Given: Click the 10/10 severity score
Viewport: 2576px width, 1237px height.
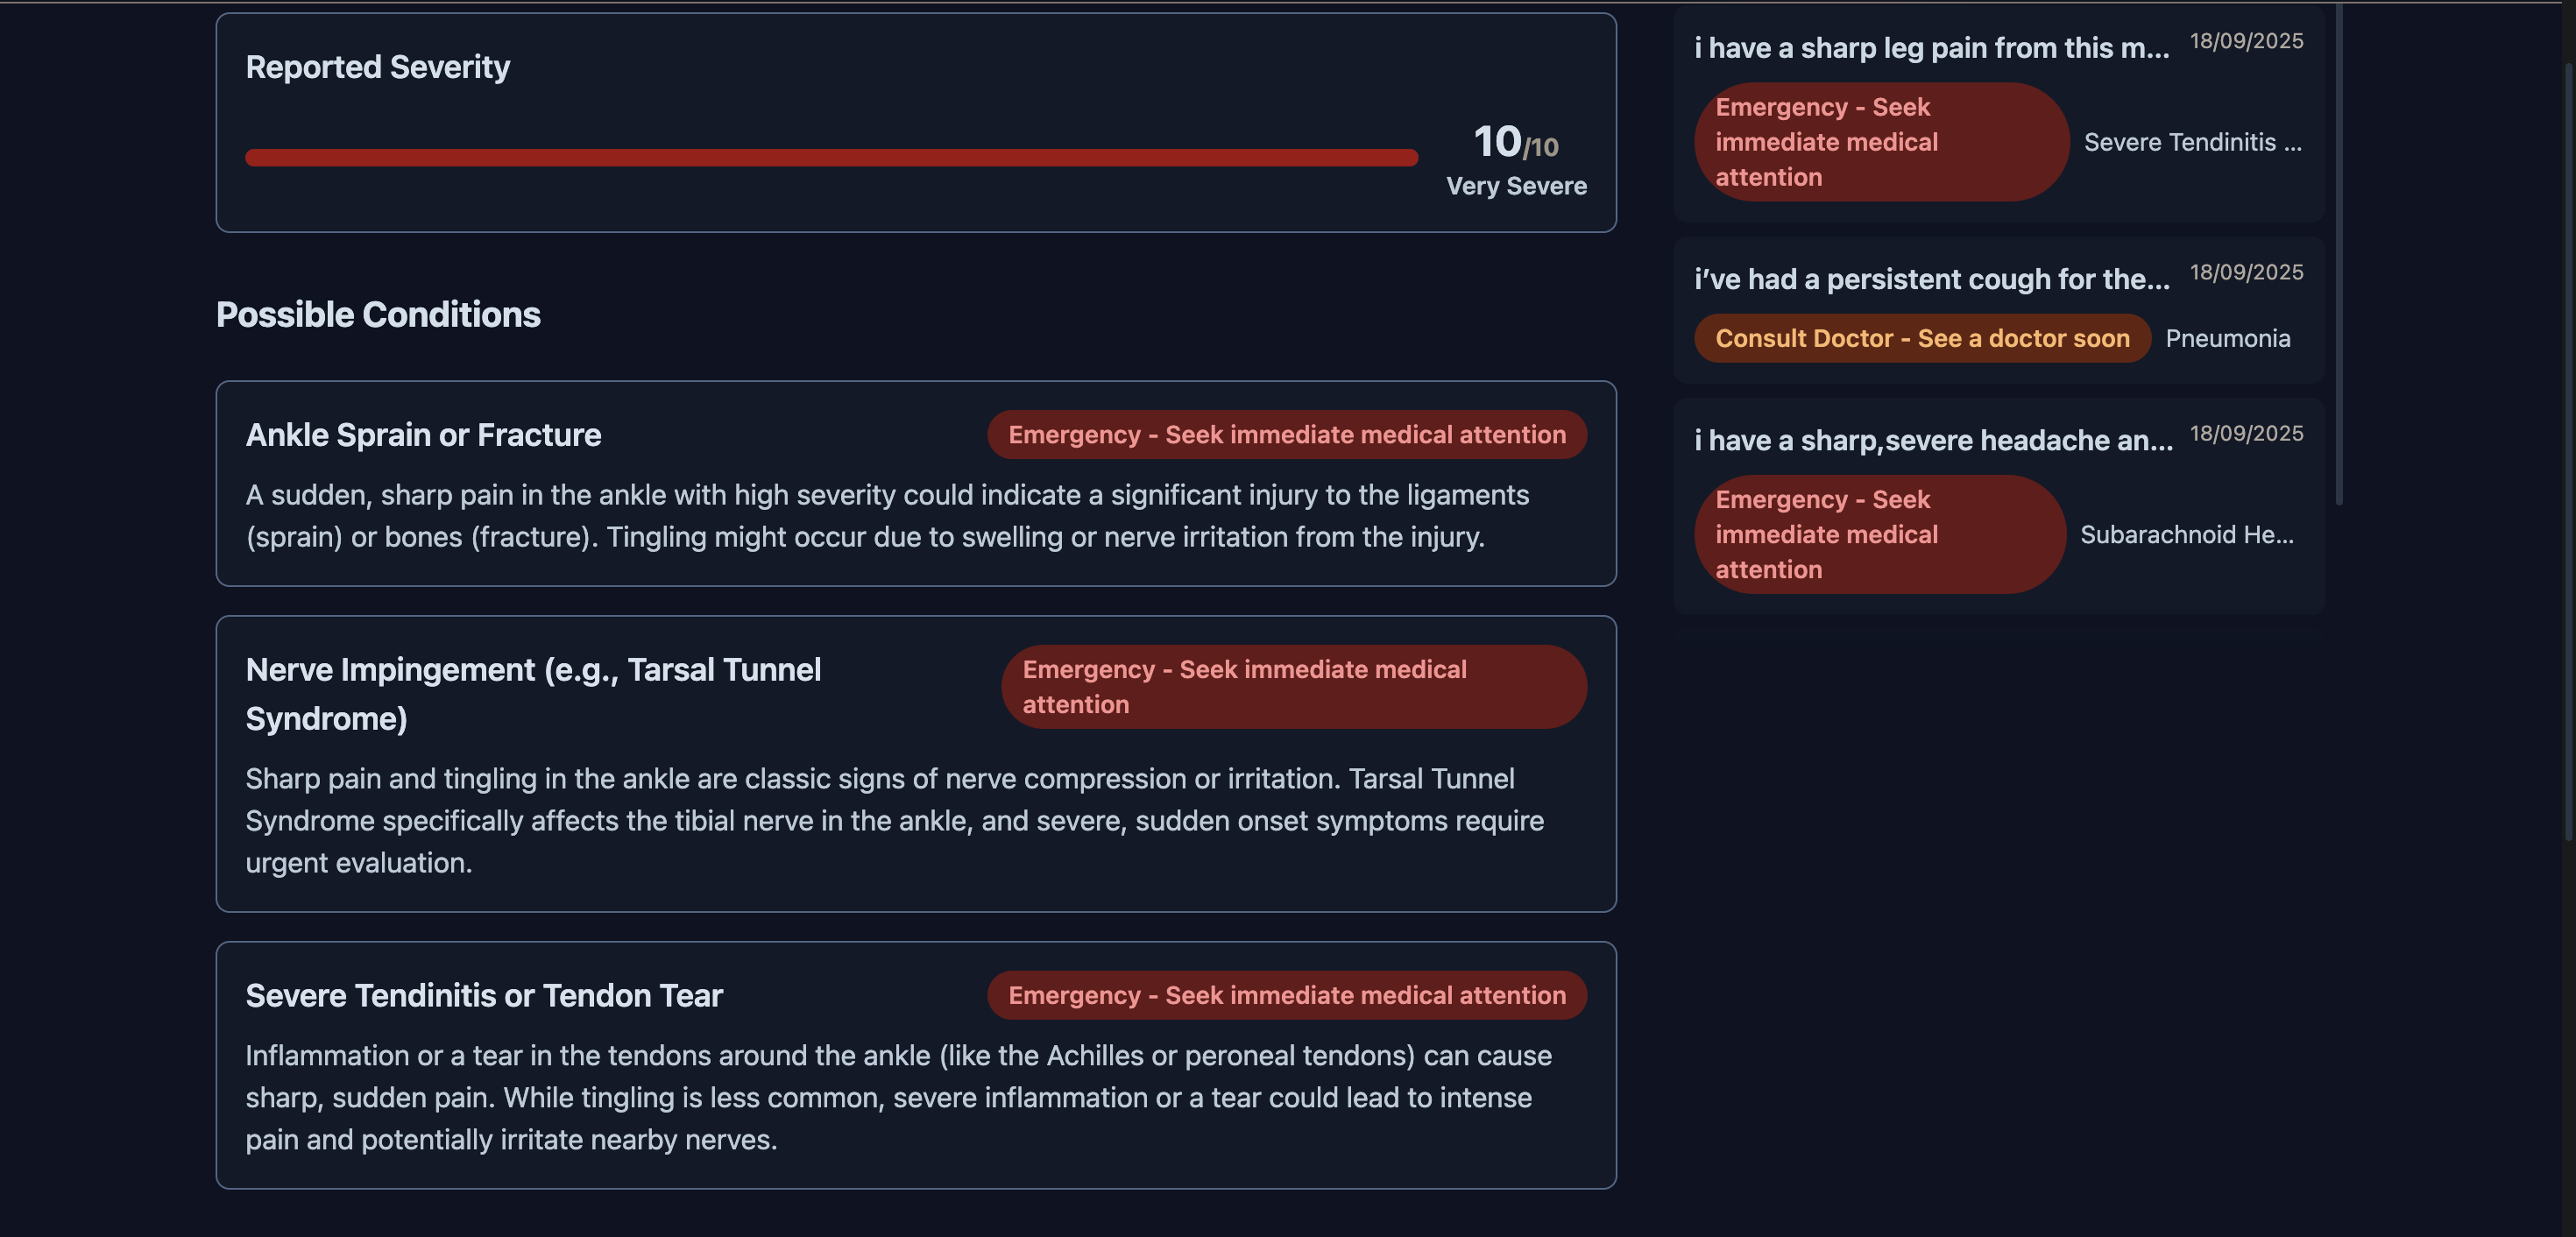Looking at the screenshot, I should pos(1515,142).
